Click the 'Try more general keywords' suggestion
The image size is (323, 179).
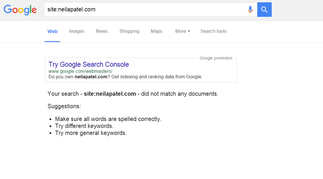[91, 133]
